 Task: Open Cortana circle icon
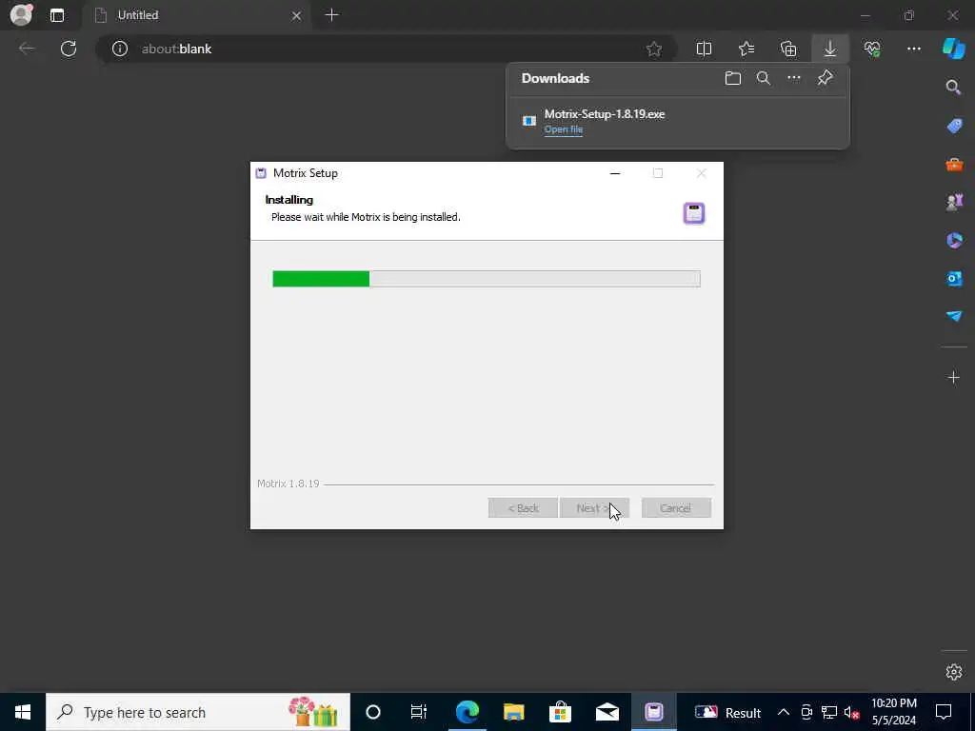click(373, 712)
